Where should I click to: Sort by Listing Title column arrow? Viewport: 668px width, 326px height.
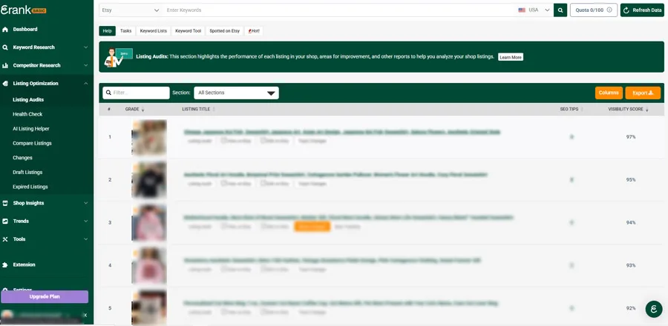coord(214,110)
